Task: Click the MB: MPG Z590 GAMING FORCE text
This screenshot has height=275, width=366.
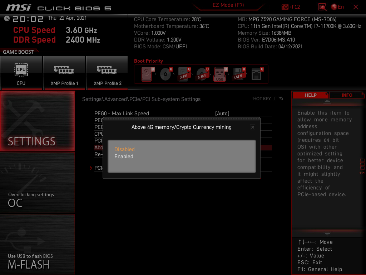Action: click(287, 19)
